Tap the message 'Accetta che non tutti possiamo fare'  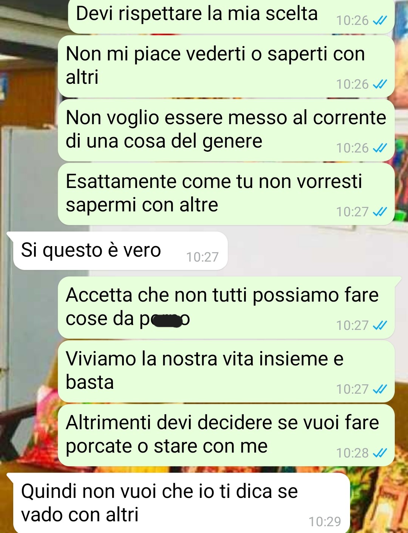tap(226, 307)
